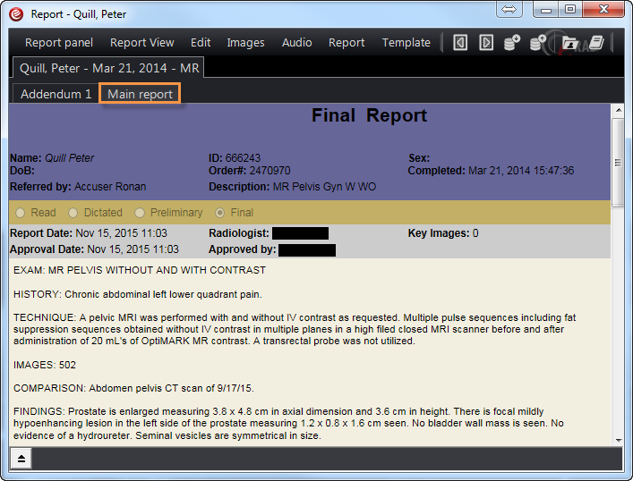Open the patient folder icon
Viewport: 633px width, 481px height.
(570, 42)
